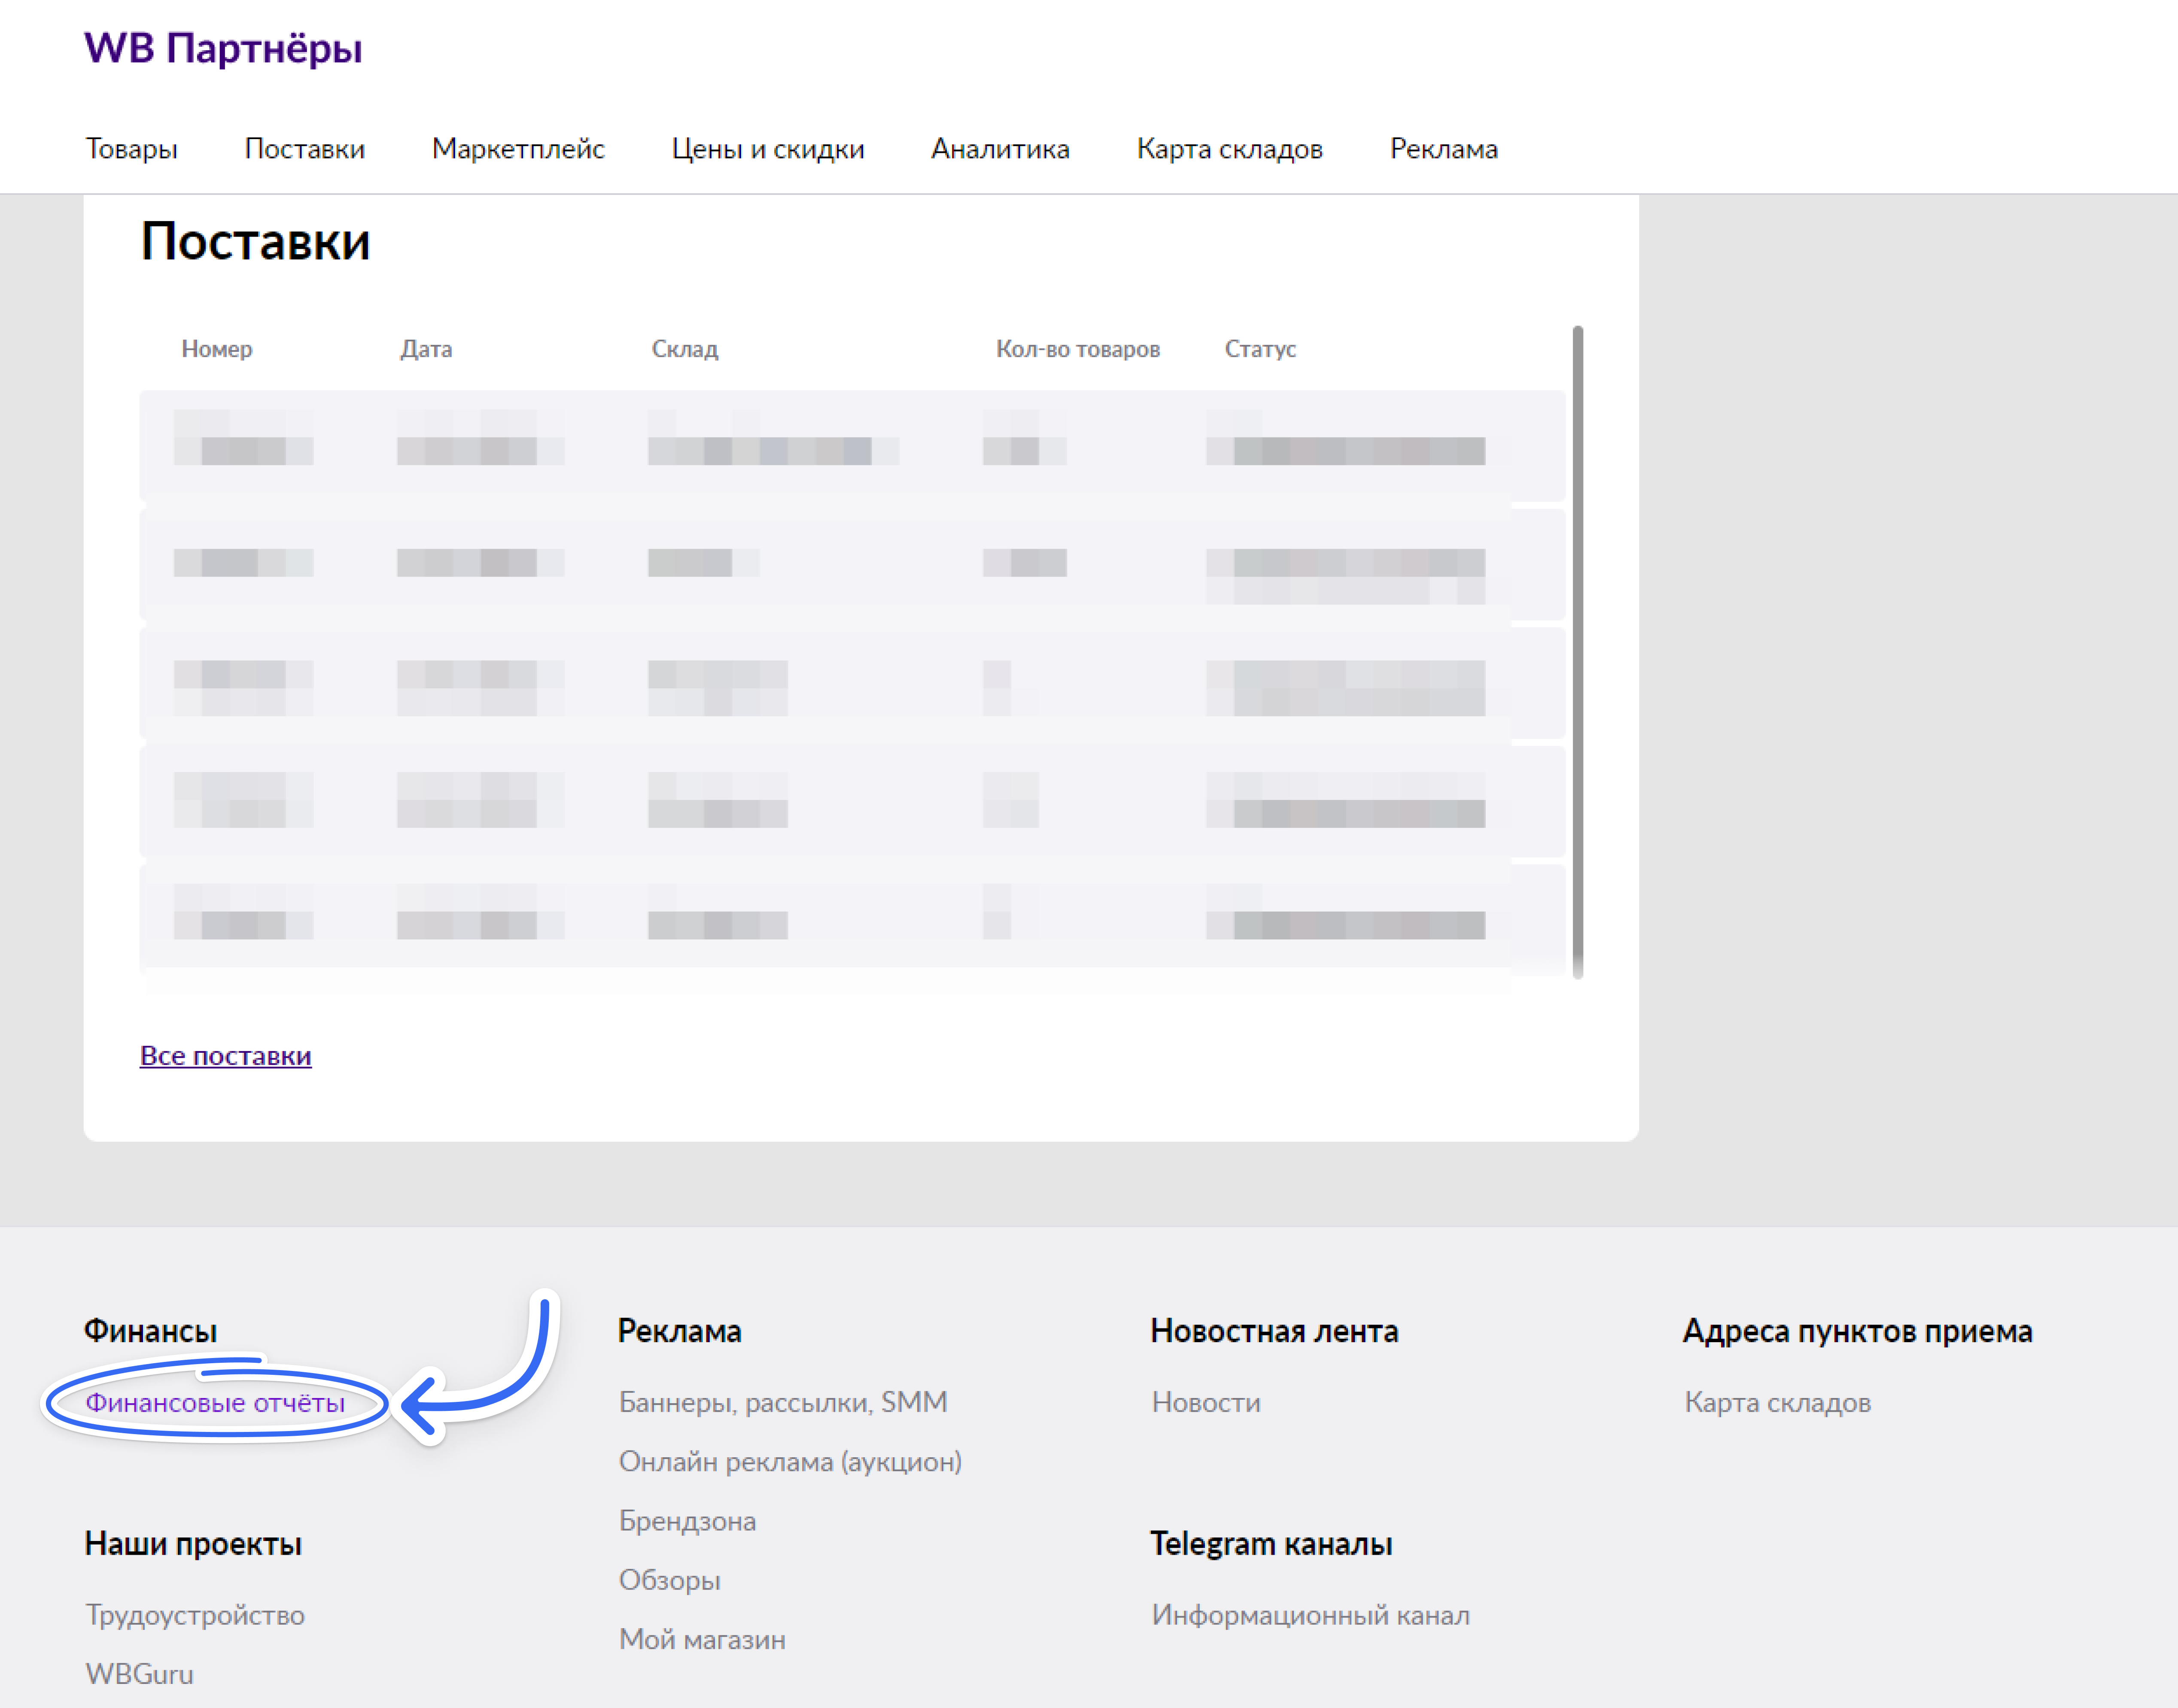Click the Склад column header

(685, 349)
